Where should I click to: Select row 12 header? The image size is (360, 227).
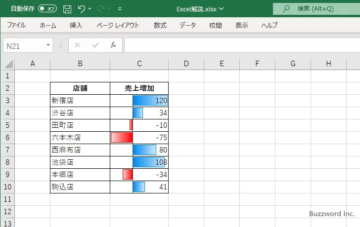7,211
